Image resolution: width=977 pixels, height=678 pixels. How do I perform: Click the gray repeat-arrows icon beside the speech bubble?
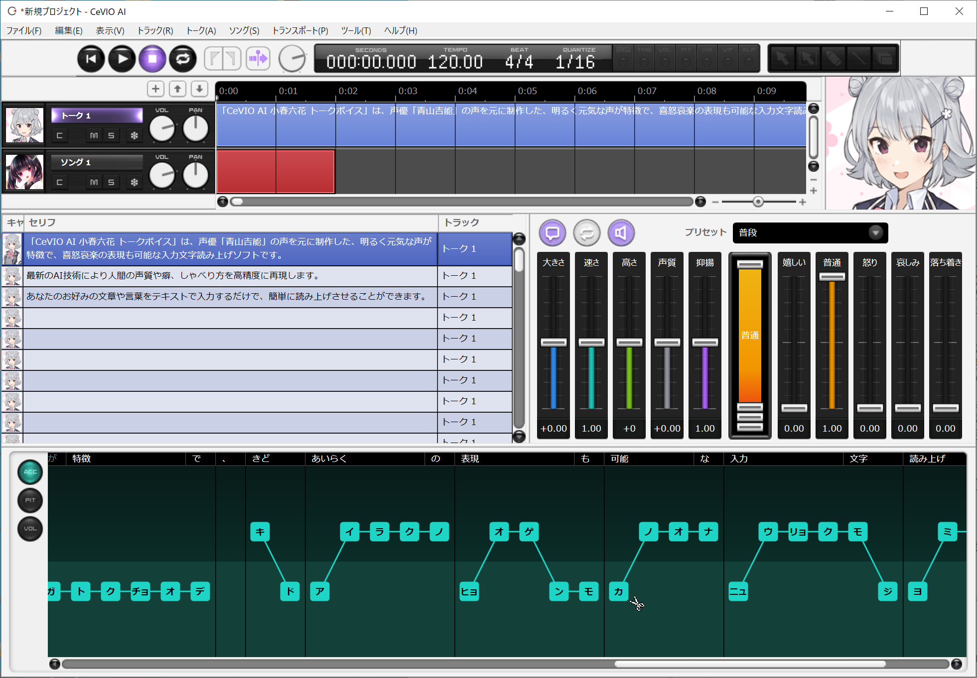coord(587,232)
